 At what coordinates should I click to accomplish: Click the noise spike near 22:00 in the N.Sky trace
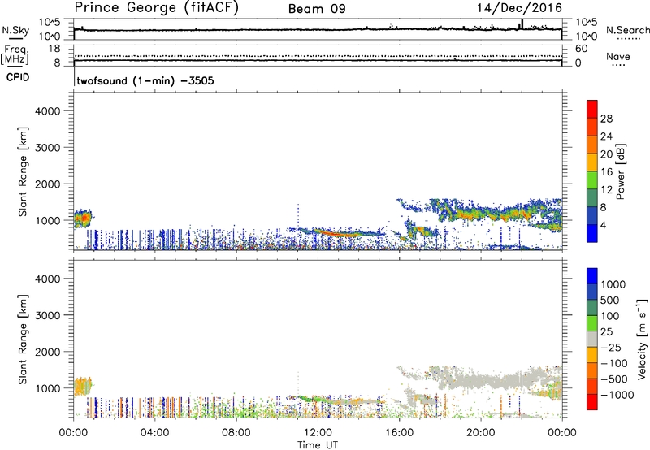522,24
